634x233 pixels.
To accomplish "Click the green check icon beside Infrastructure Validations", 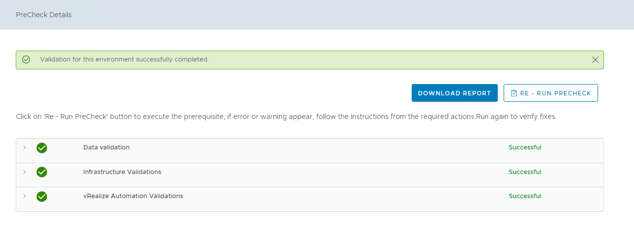I will click(42, 172).
